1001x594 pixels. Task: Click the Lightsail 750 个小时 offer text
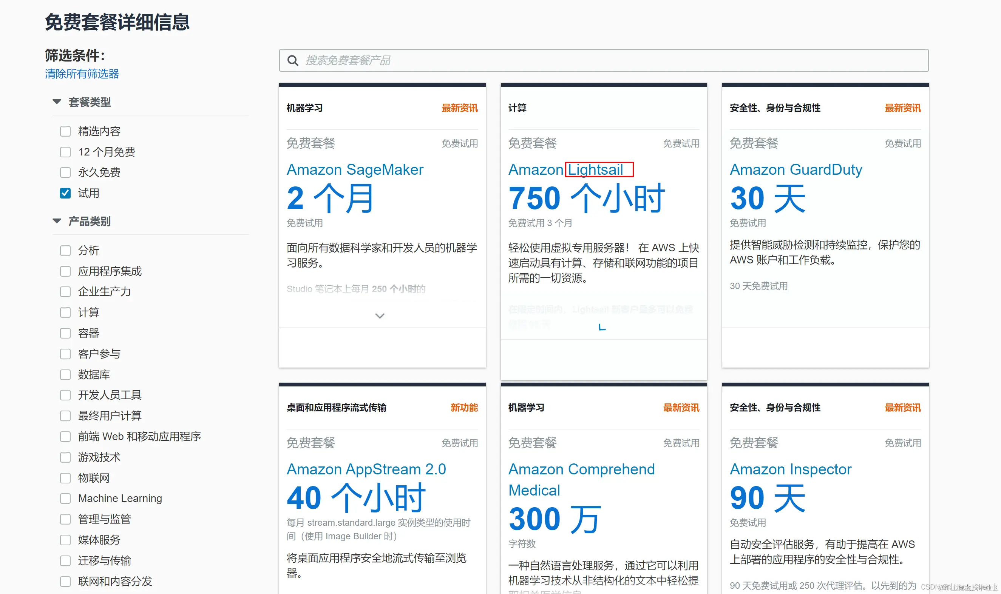586,199
